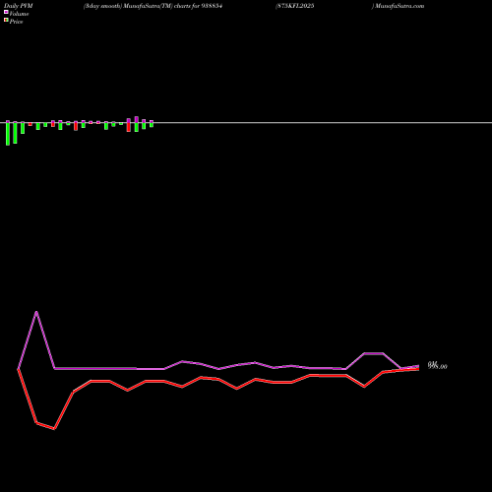Click the chart title mentioning 938854
The image size is (492, 492).
pos(154,6)
